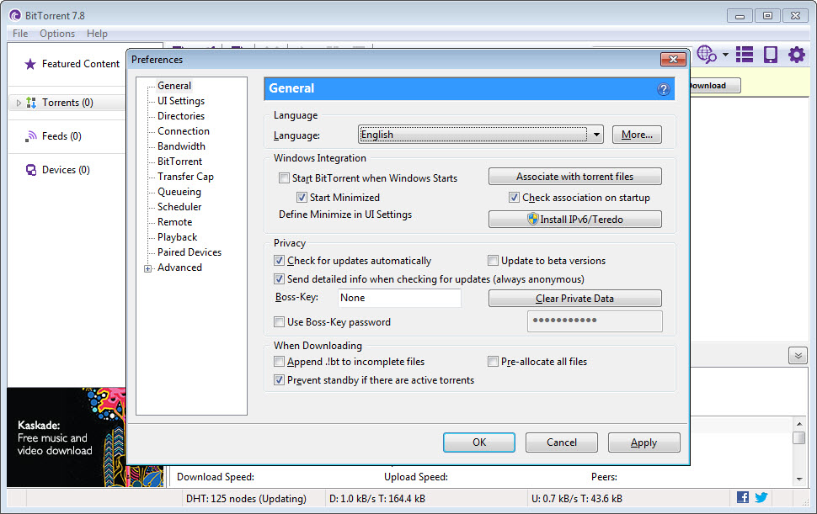The height and width of the screenshot is (514, 817).
Task: Click Cancel in the Preferences dialog
Action: (x=561, y=442)
